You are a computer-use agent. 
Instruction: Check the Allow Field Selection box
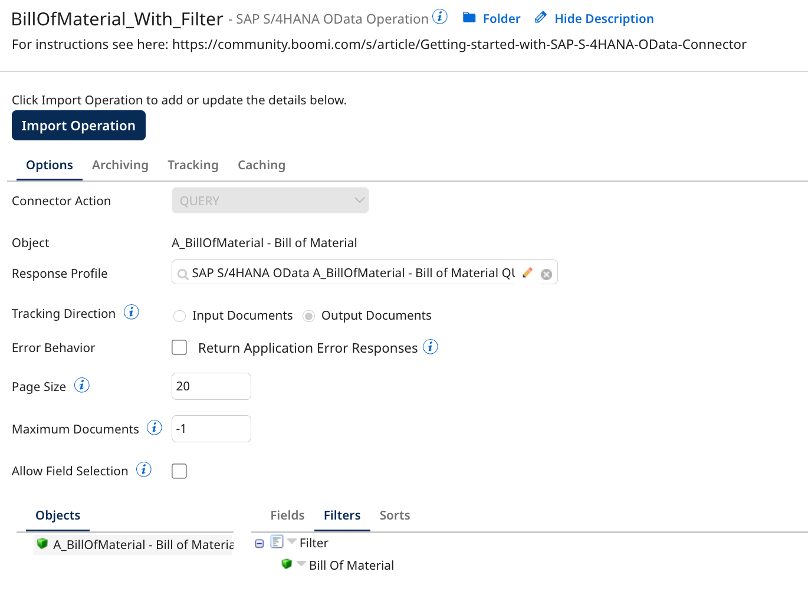179,471
